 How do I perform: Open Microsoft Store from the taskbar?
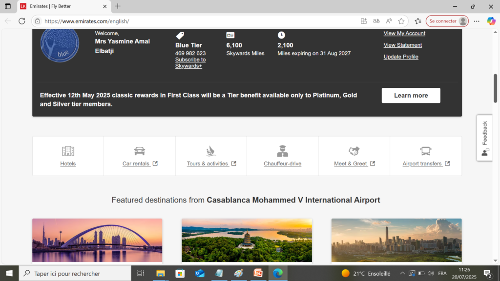pyautogui.click(x=180, y=273)
